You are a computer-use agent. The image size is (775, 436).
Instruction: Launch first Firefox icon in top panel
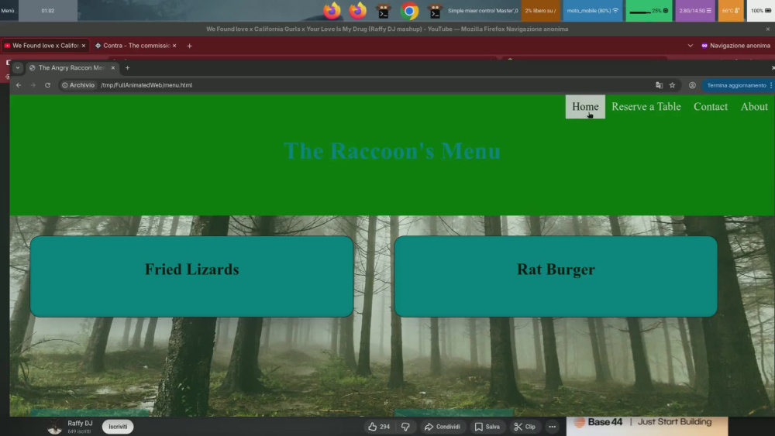click(332, 10)
